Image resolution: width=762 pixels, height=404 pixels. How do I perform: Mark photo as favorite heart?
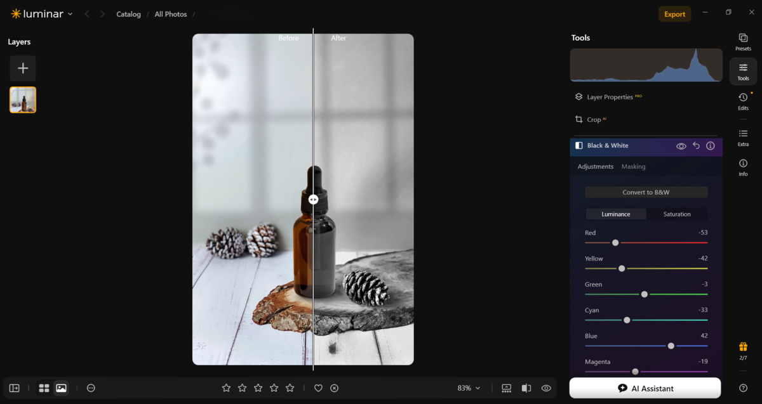[319, 388]
